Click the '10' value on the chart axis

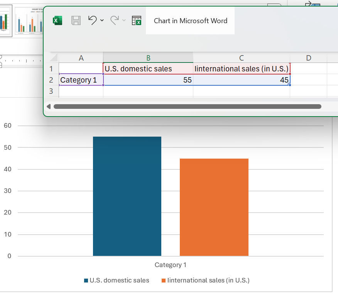click(x=8, y=234)
